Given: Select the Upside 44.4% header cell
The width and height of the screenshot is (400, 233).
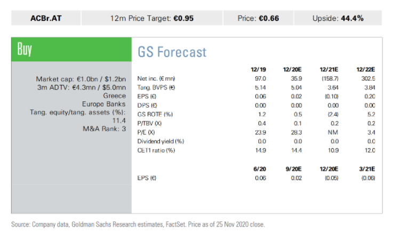Looking at the screenshot, I should [338, 18].
